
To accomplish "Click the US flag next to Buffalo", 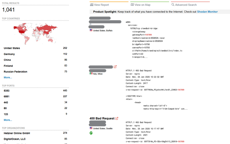I will pos(91,30).
